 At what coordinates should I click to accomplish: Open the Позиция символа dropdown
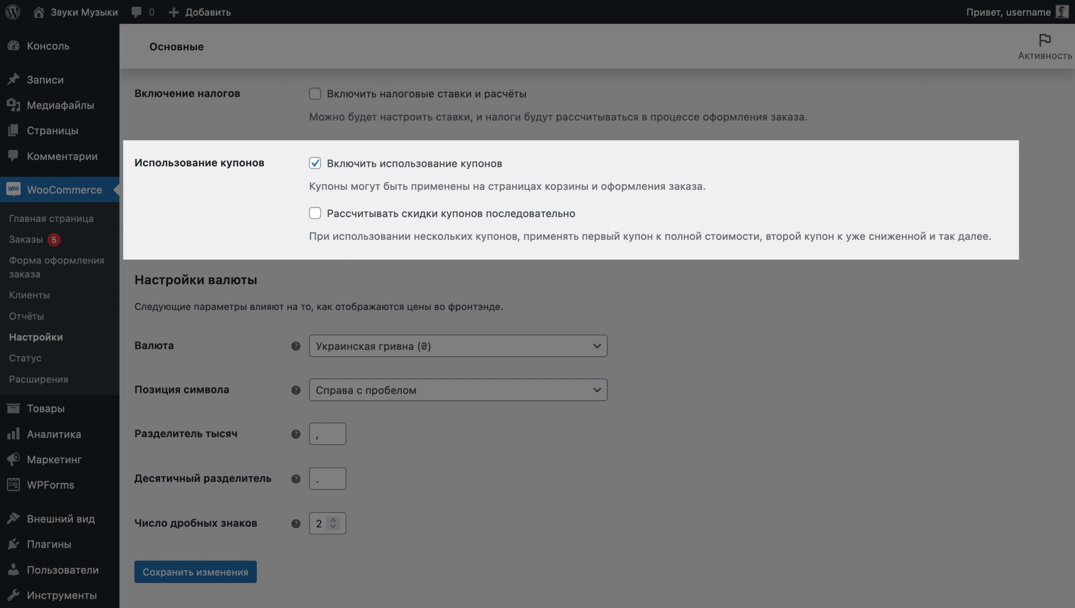click(458, 390)
